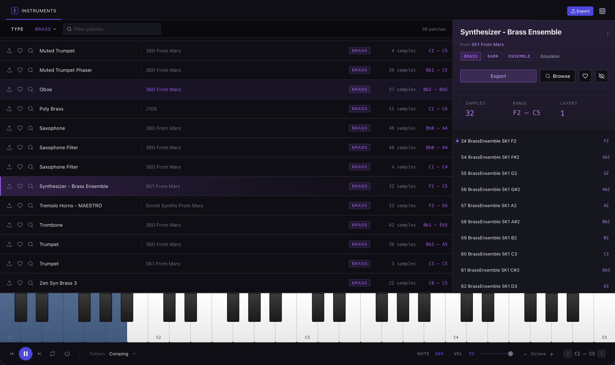
Task: Select the Instruments tab
Action: 34,11
